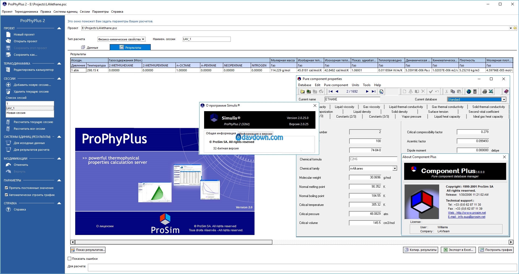Click the printer icon in Pure component toolbar
The height and width of the screenshot is (274, 519).
(484, 92)
